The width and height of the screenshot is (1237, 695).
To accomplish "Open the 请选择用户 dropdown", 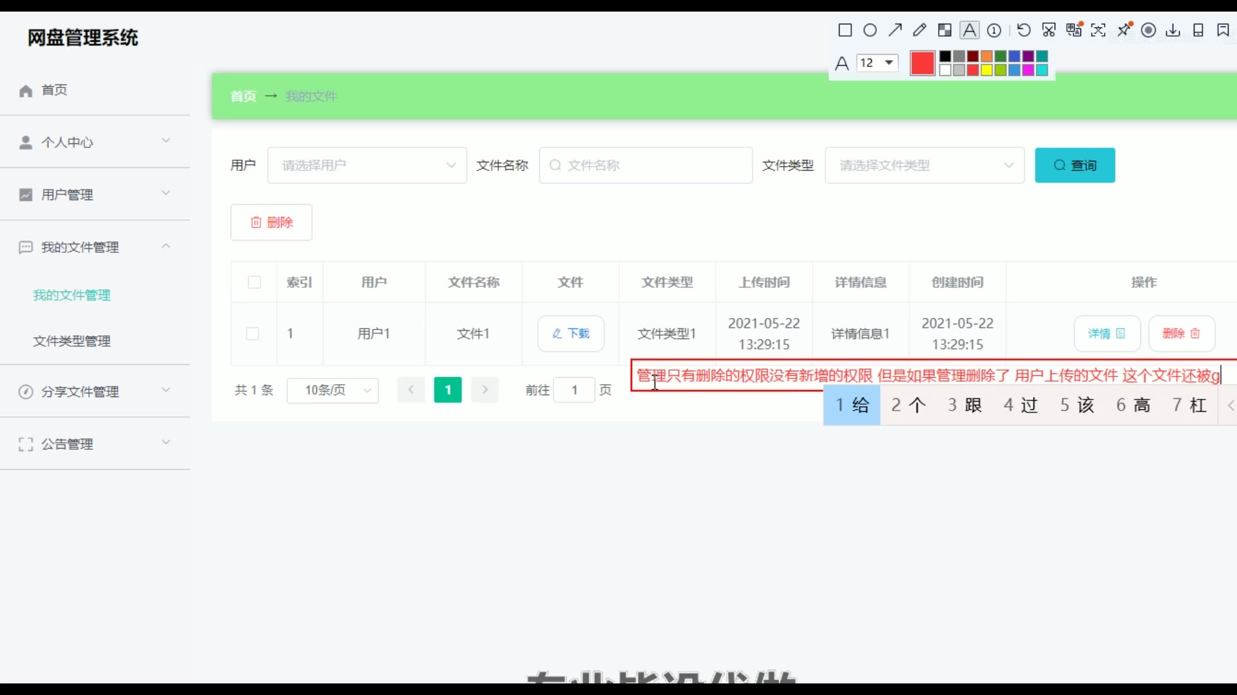I will (x=367, y=165).
